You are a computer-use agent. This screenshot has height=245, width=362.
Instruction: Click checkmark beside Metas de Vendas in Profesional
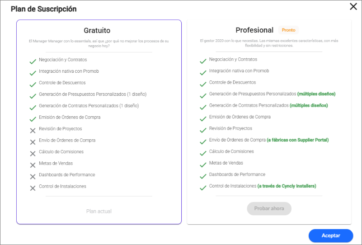tap(203, 165)
